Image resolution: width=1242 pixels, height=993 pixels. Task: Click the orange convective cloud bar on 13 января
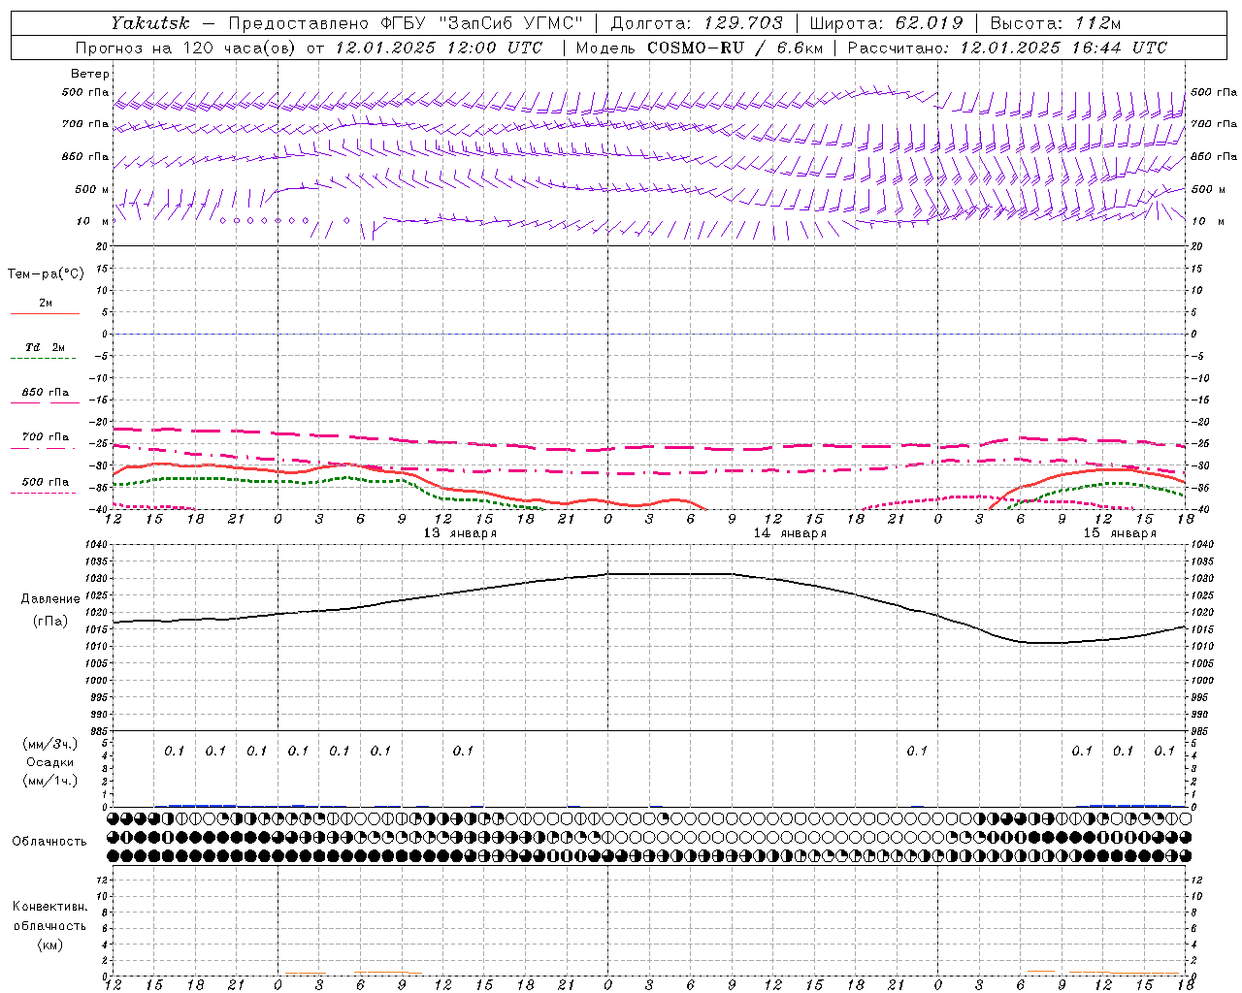[x=388, y=973]
